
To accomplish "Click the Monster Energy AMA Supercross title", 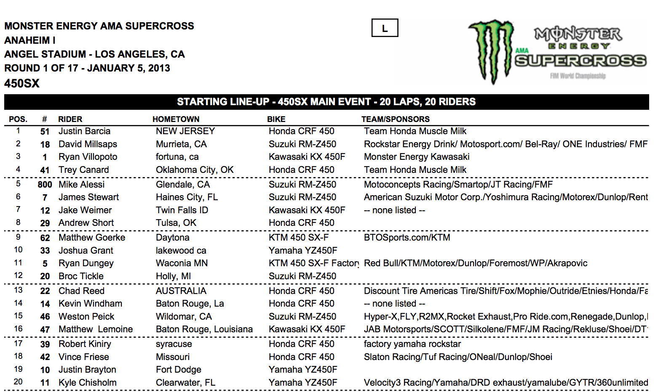I will click(x=99, y=26).
